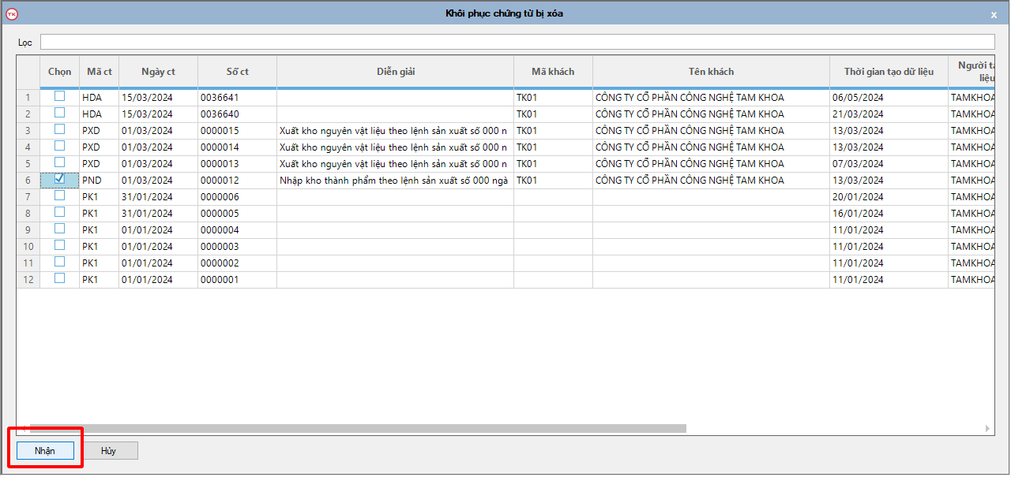
Task: Tick the checkbox for HDA voucher 0036641
Action: pyautogui.click(x=59, y=96)
